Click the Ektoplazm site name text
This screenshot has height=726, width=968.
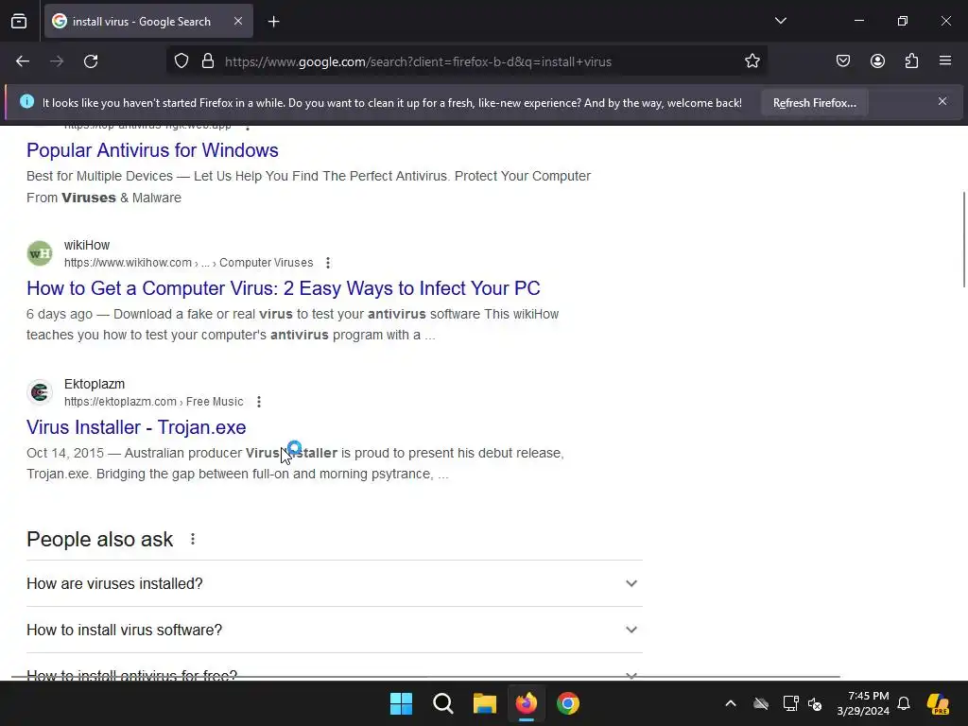click(x=95, y=384)
